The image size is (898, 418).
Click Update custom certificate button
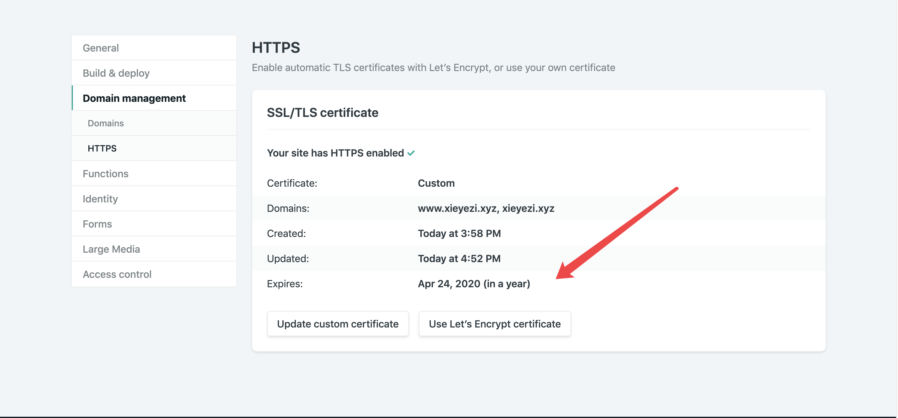tap(337, 324)
